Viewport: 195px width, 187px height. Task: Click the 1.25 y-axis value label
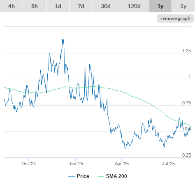(186, 51)
